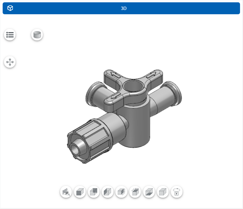
Task: Click the 3D valve model in viewer
Action: tap(124, 116)
